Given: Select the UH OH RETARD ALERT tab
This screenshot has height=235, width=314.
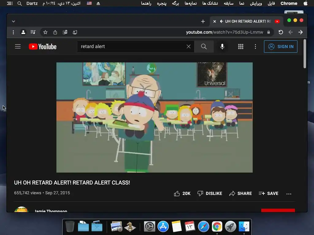Looking at the screenshot, I should (x=247, y=21).
